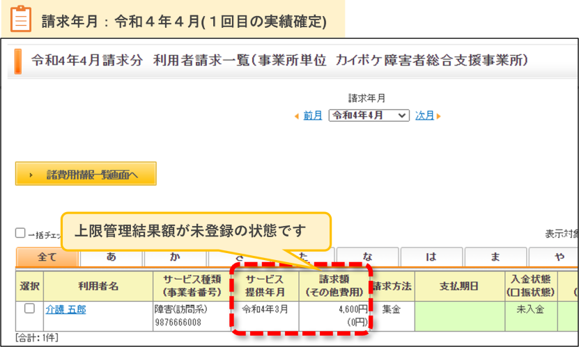Switch to the あ kana tab
The width and height of the screenshot is (579, 347).
(x=111, y=257)
